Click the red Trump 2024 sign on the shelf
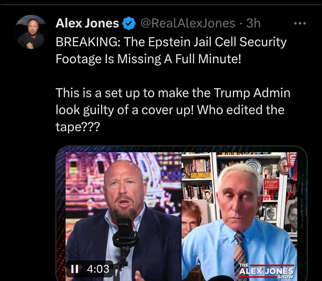This screenshot has width=322, height=281. click(x=271, y=184)
